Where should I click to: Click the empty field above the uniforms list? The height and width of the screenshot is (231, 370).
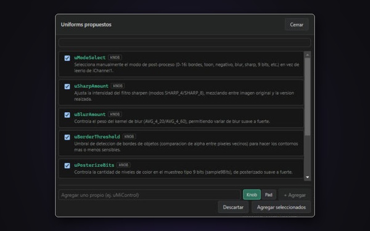coord(184,43)
